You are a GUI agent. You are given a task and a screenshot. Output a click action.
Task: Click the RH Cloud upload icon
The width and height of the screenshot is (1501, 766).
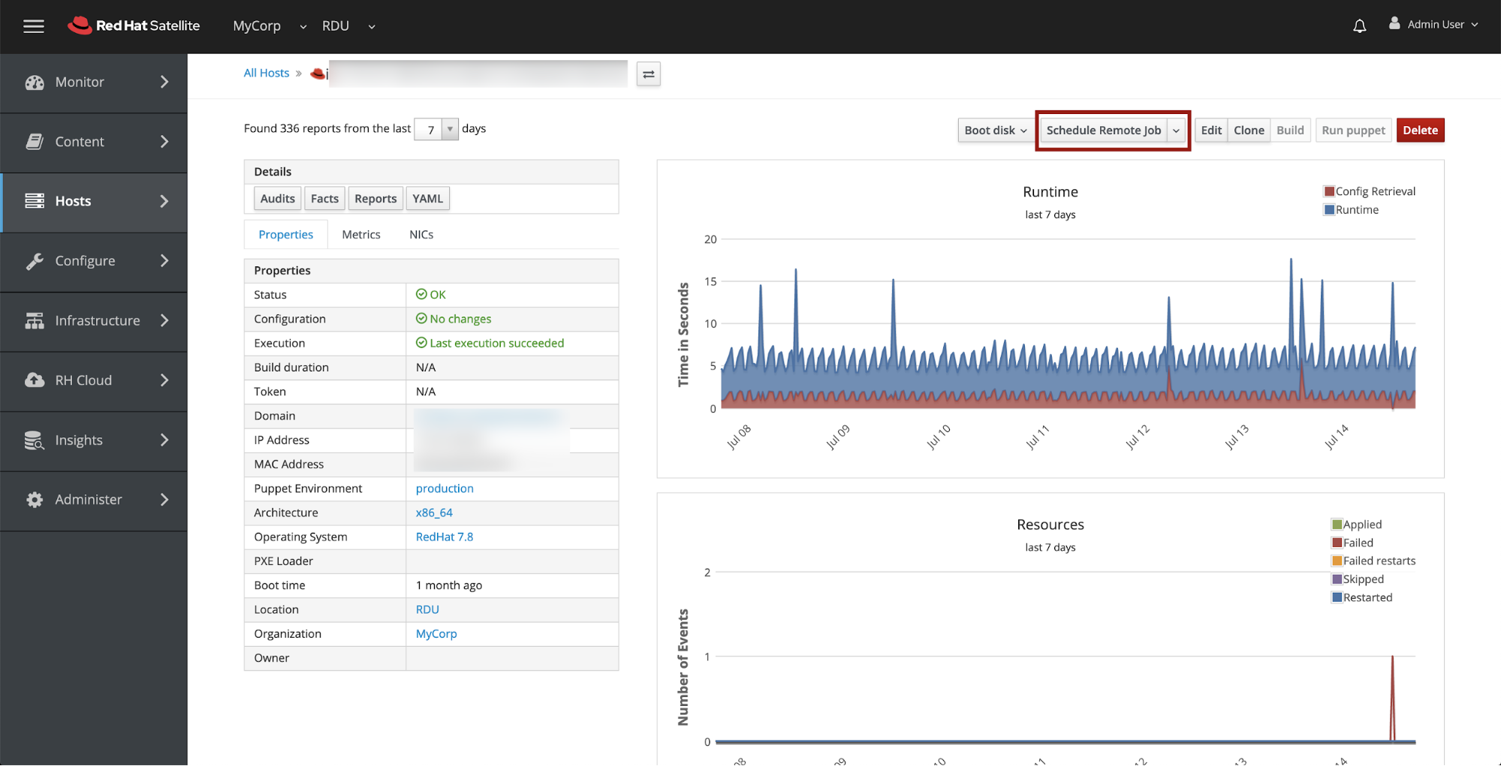(x=35, y=380)
